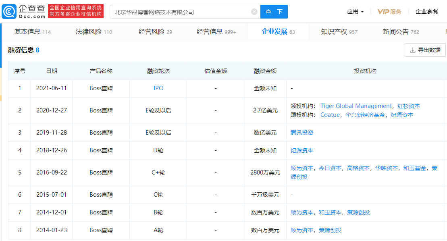Click the 2800万美元 amount cell
Image resolution: width=447 pixels, height=241 pixels.
265,172
